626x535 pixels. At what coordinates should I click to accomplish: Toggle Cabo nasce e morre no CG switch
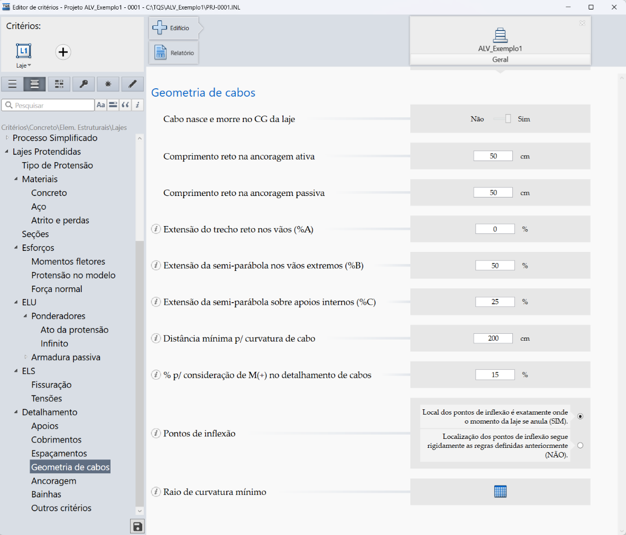502,119
